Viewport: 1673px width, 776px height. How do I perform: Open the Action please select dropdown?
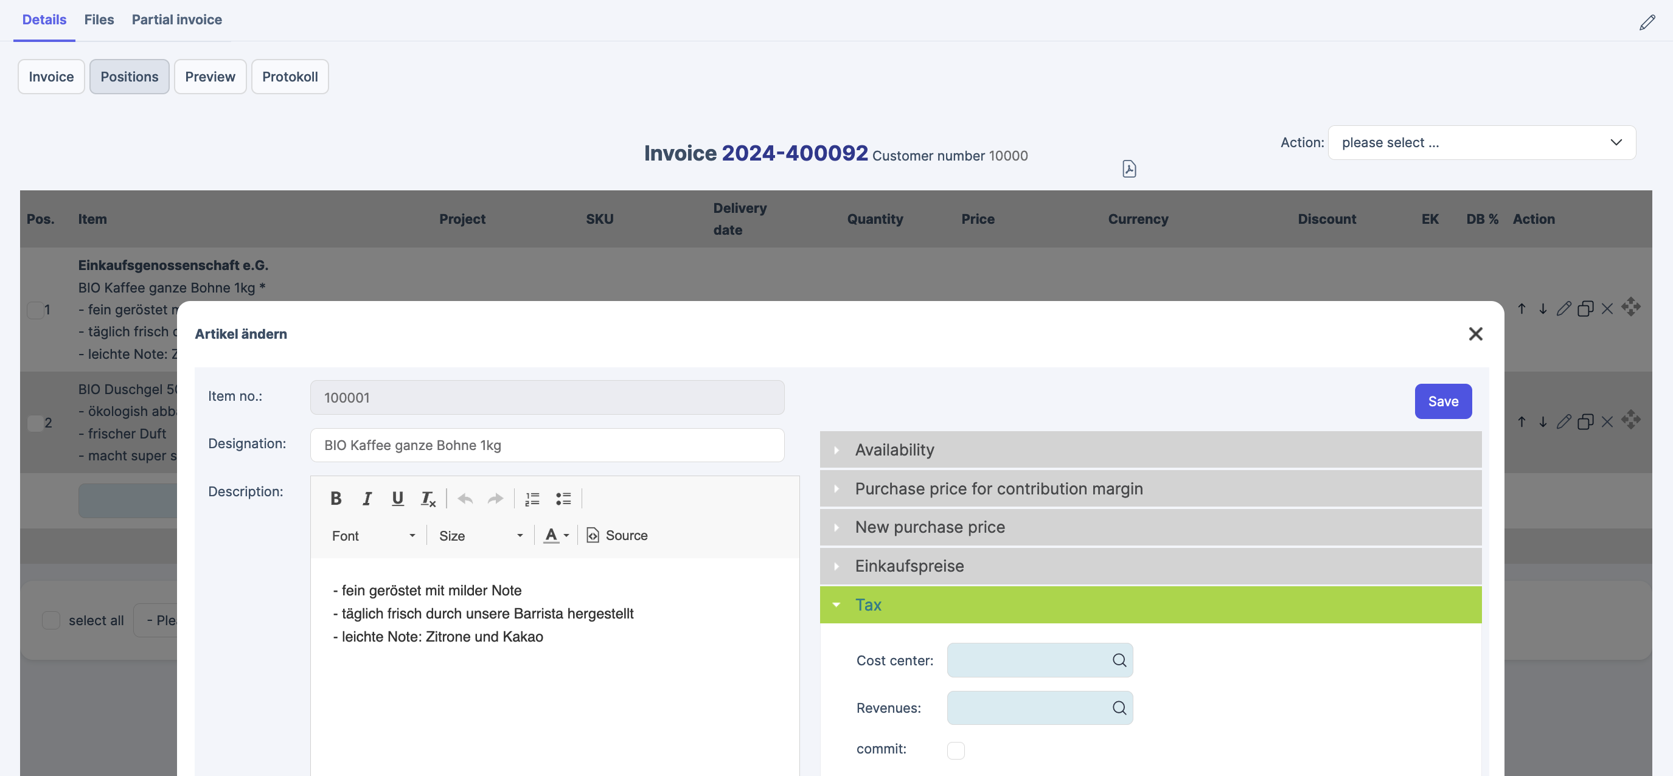pos(1481,143)
